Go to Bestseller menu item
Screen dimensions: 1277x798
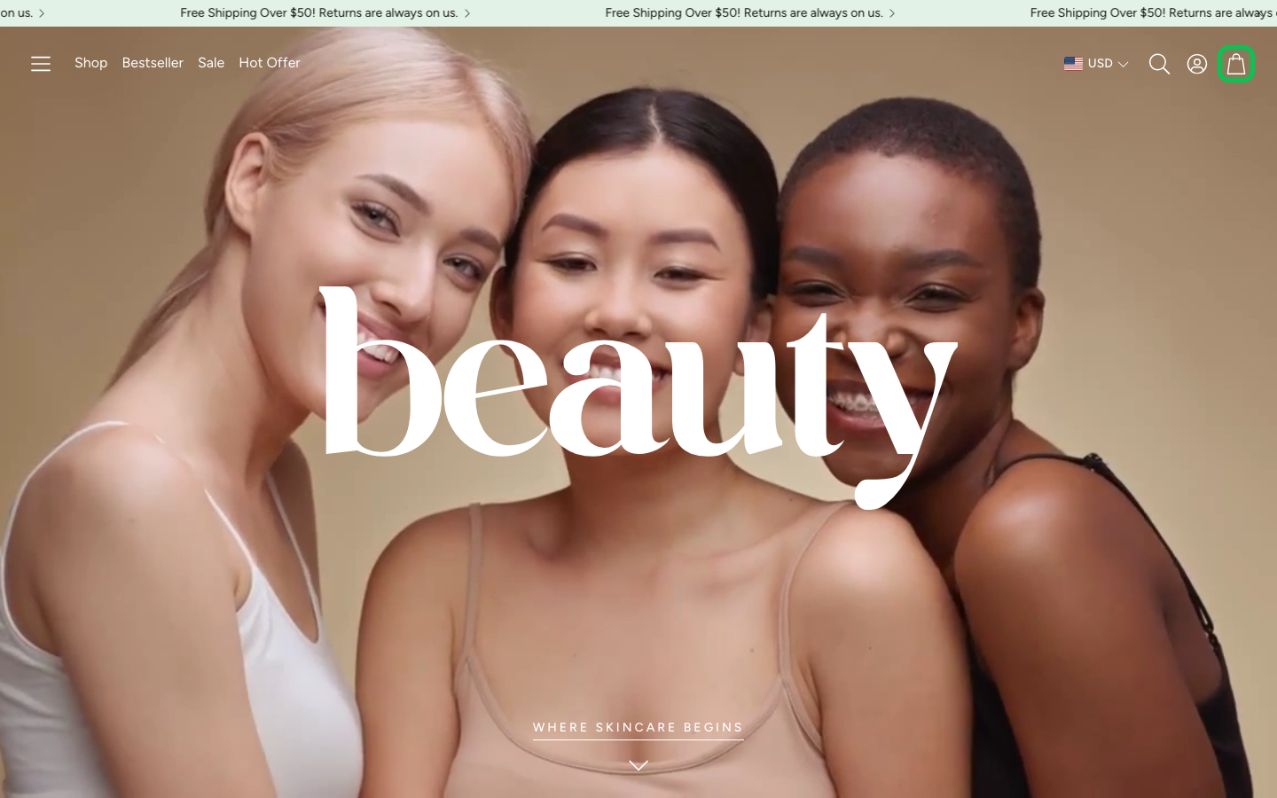point(153,63)
